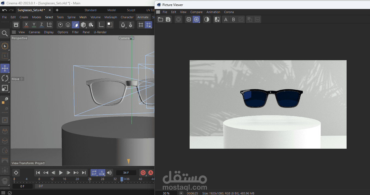Open the zoom percentage dropdown in Picture Viewer
370x195 pixels.
(x=181, y=193)
